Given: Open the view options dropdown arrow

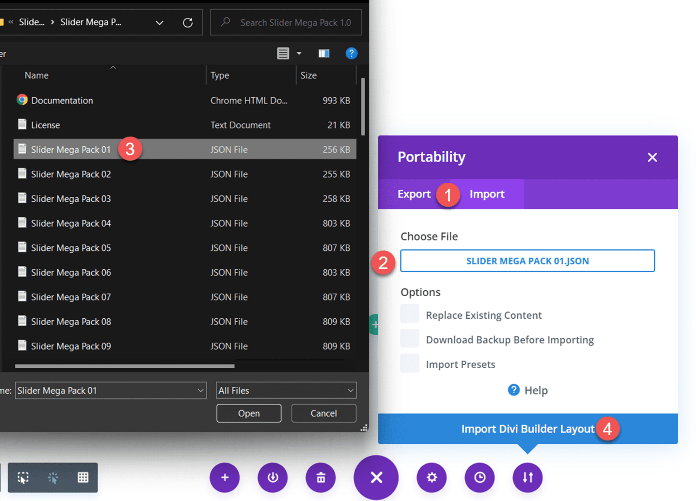Looking at the screenshot, I should [299, 53].
